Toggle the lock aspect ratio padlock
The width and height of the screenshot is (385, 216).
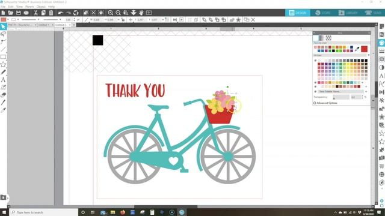[123, 20]
